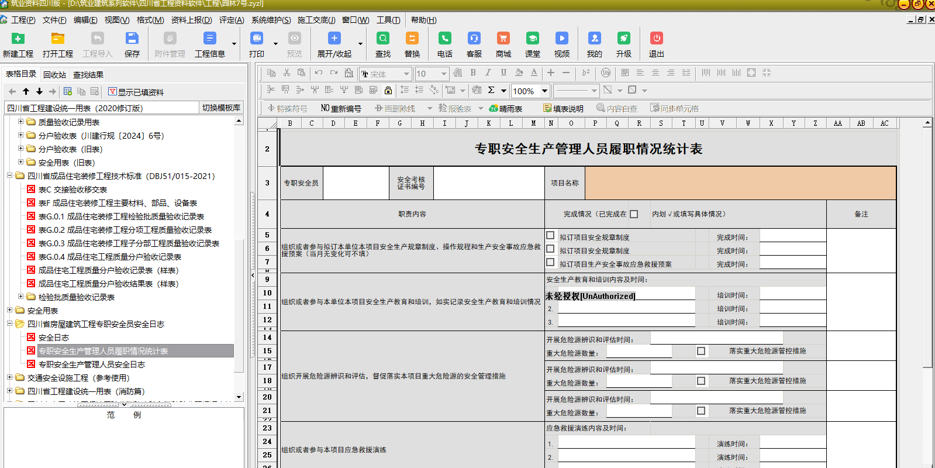
Task: Click the 升级 (Upgrade) rocket icon
Action: pos(623,39)
